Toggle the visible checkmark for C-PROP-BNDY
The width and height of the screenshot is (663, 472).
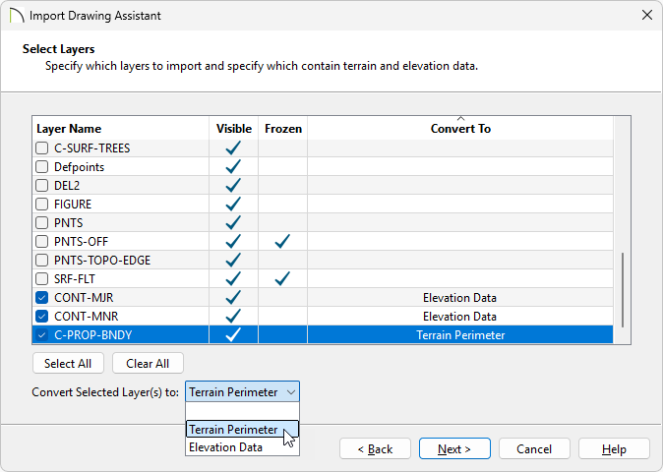click(x=233, y=334)
